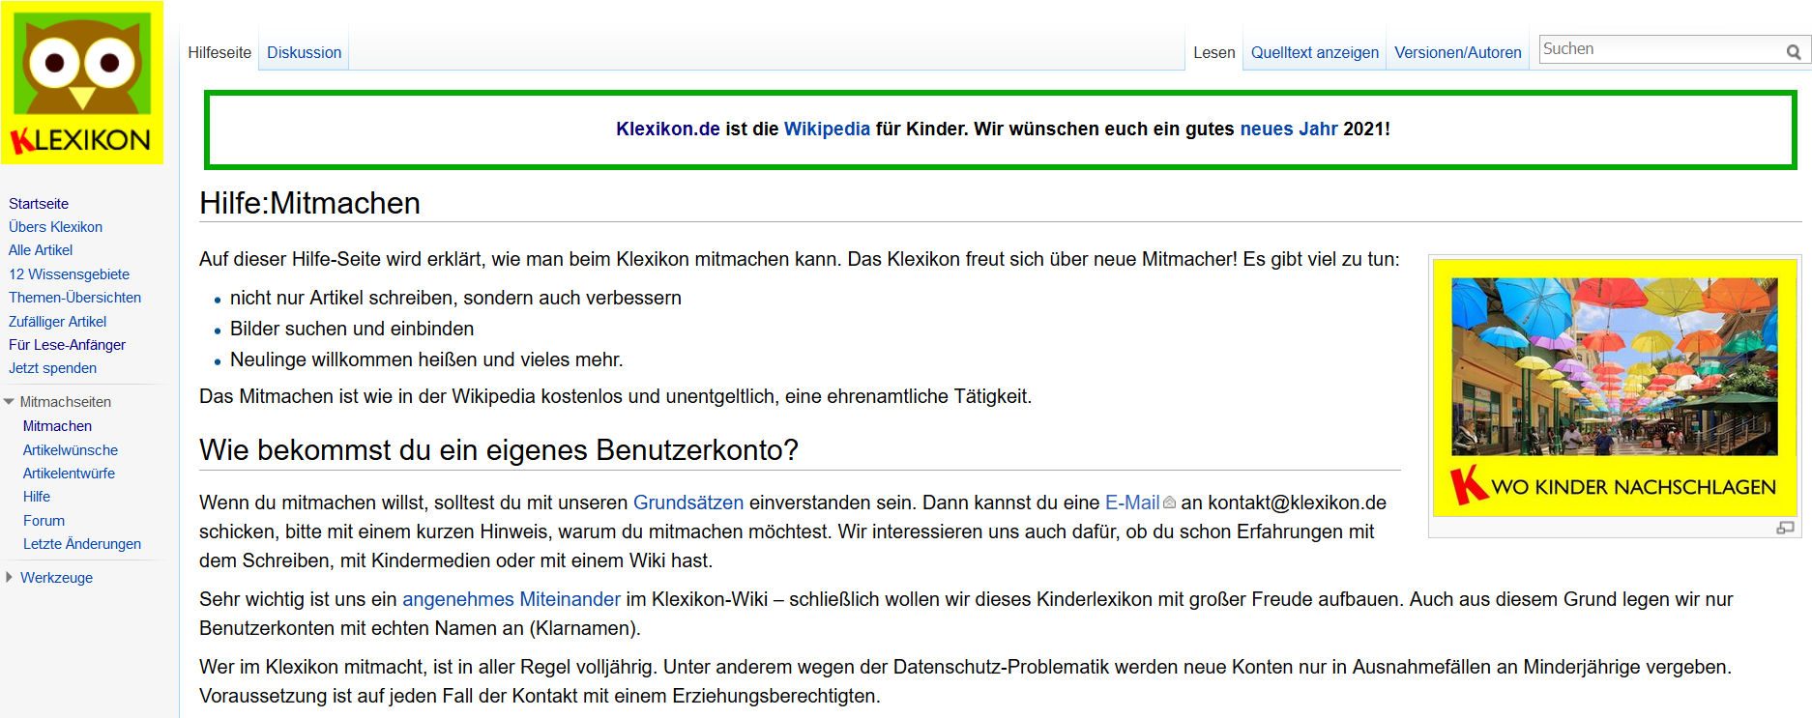This screenshot has width=1812, height=718.
Task: Open Für Lese-Anfänger link
Action: [67, 345]
